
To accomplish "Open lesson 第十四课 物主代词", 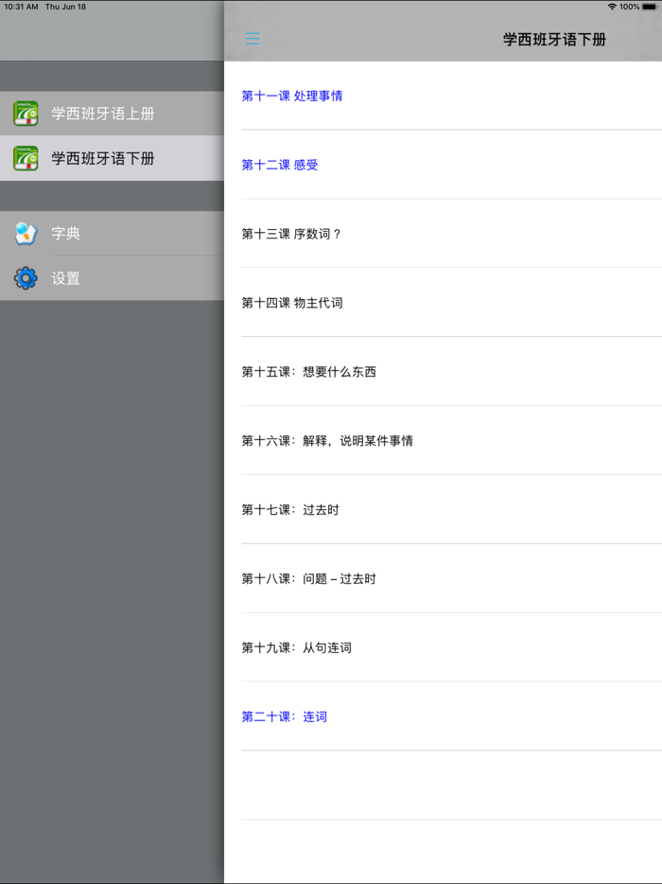I will [443, 303].
